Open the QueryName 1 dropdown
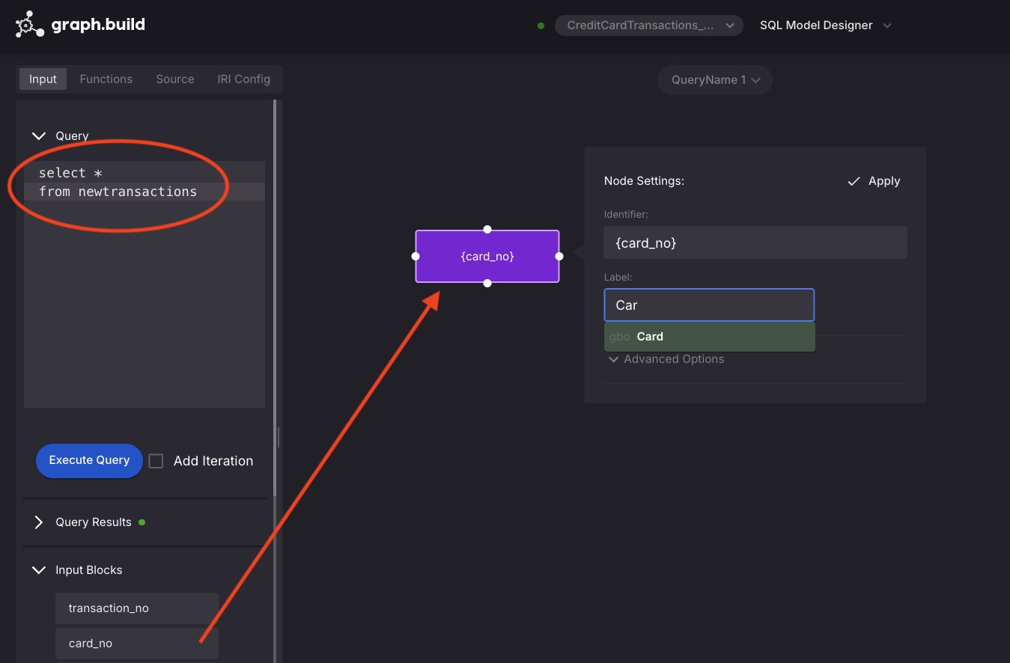The width and height of the screenshot is (1010, 663). click(715, 80)
